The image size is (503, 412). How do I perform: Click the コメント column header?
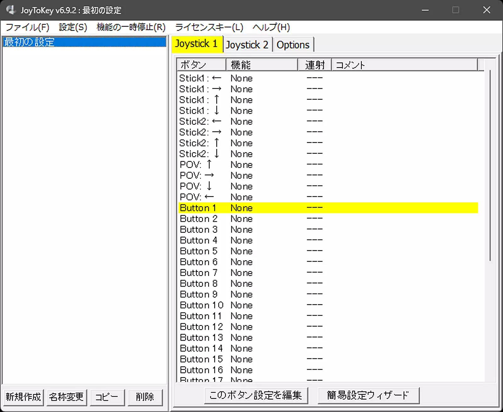click(405, 65)
